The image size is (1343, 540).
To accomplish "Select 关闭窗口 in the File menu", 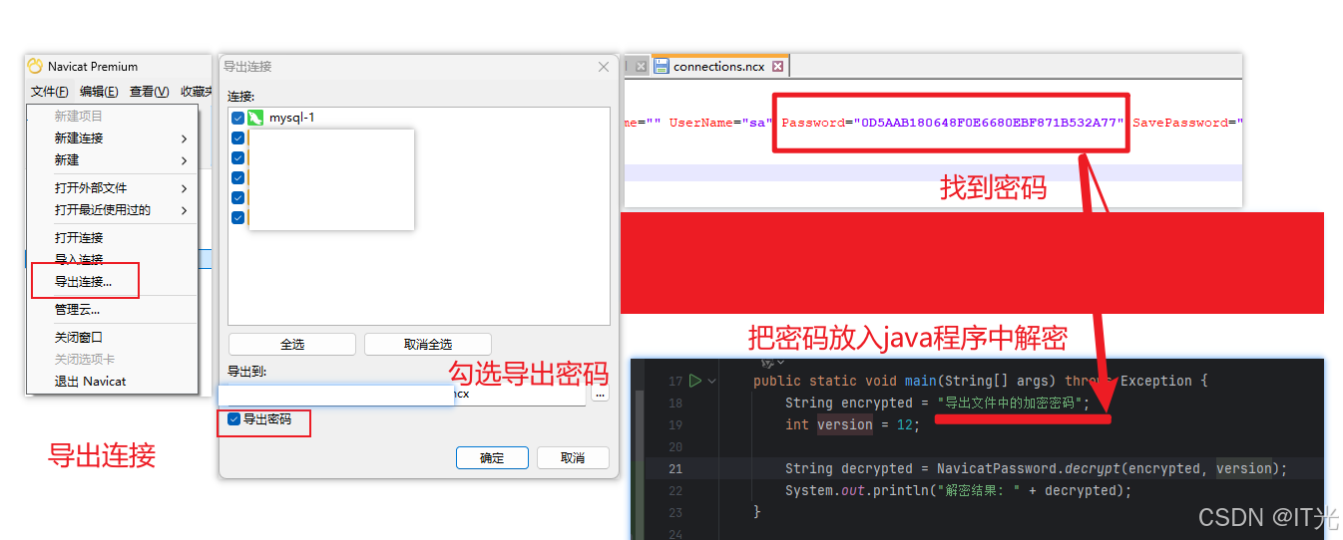I will pyautogui.click(x=112, y=338).
